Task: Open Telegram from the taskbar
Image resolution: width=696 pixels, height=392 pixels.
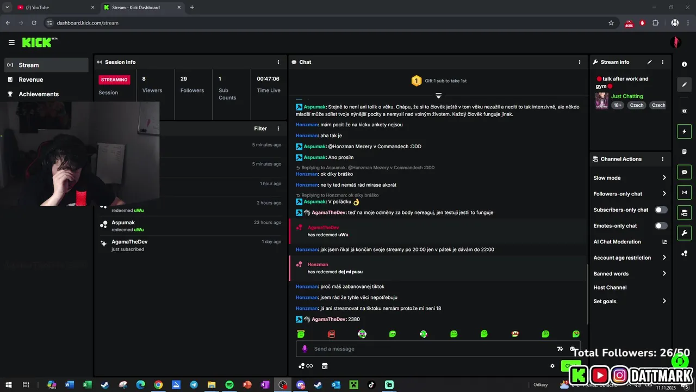Action: tap(194, 385)
